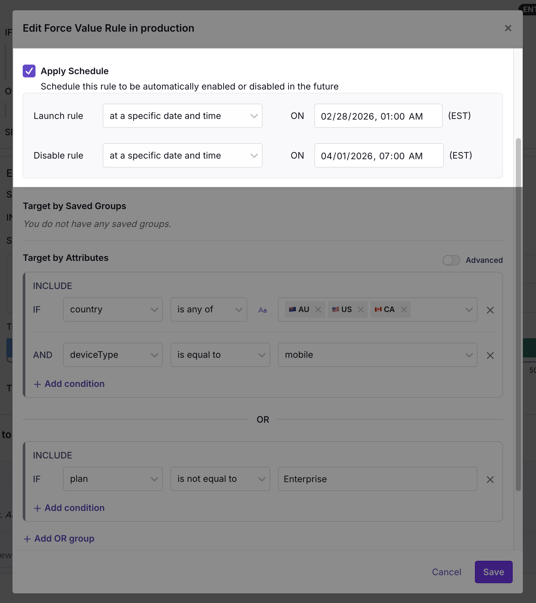Open the Disable rule timing dropdown
The height and width of the screenshot is (603, 536).
(182, 155)
